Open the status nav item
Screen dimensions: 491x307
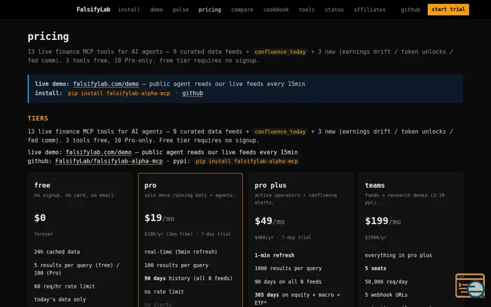coord(334,10)
